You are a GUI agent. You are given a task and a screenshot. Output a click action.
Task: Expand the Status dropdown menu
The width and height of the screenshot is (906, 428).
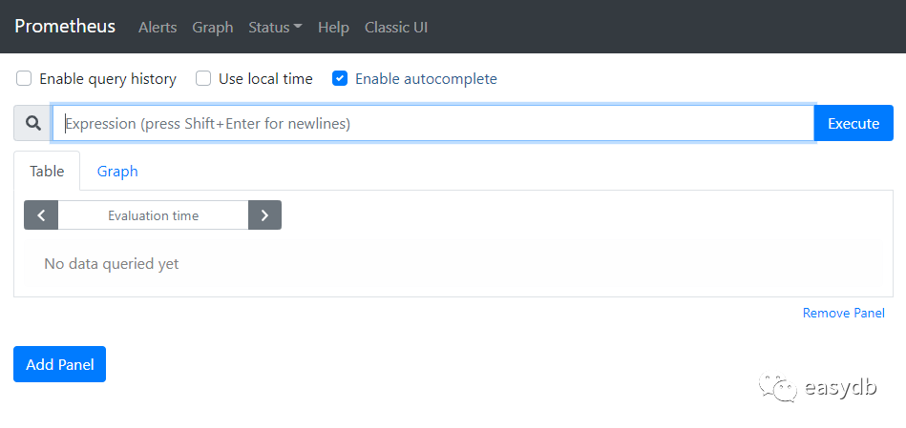coord(275,28)
